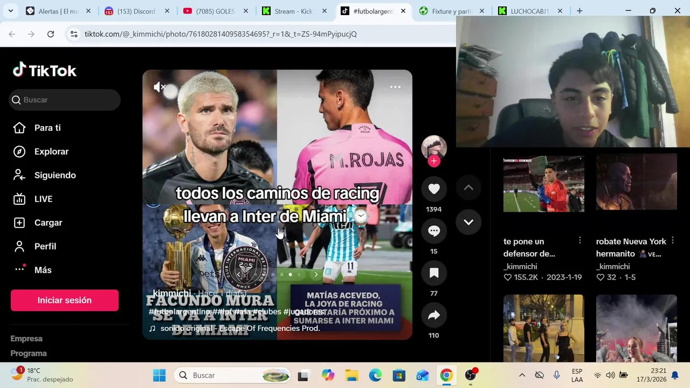Open the Windows Start menu
690x388 pixels.
(x=159, y=375)
